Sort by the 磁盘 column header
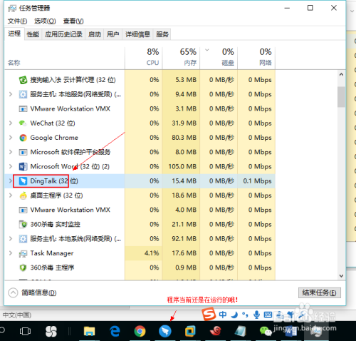This screenshot has height=341, width=356. pyautogui.click(x=219, y=57)
